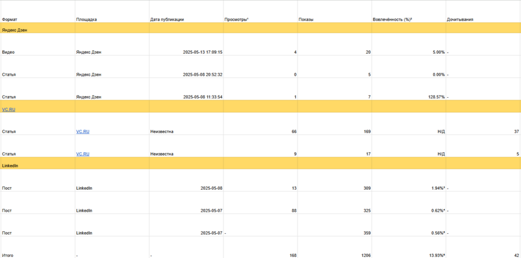Image resolution: width=521 pixels, height=258 pixels.
Task: Select the Н/Д cell in the 169-impressions row
Action: 409,124
